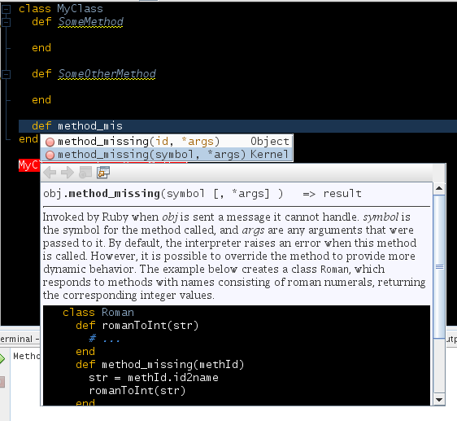This screenshot has width=457, height=421.
Task: Click 'def method_missing(methId)' in example code
Action: (159, 365)
